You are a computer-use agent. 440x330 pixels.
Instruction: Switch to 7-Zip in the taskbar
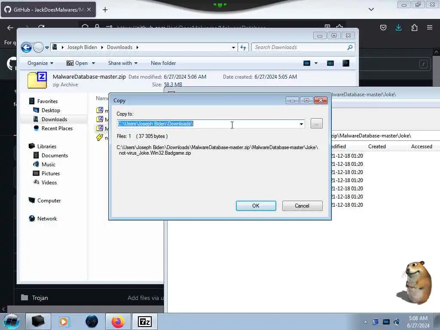[x=145, y=321]
